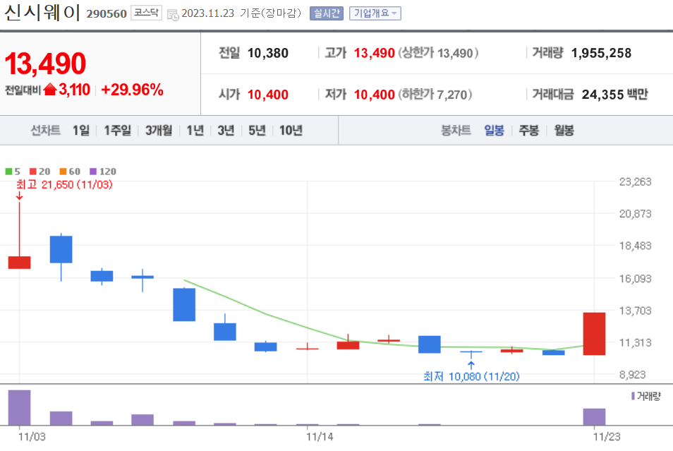The height and width of the screenshot is (451, 673).
Task: Click the +29.96% change rate
Action: pyautogui.click(x=132, y=90)
